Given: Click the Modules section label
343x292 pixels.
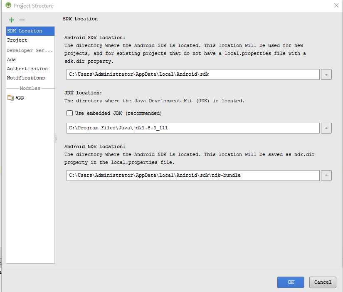Looking at the screenshot, I should (30, 88).
